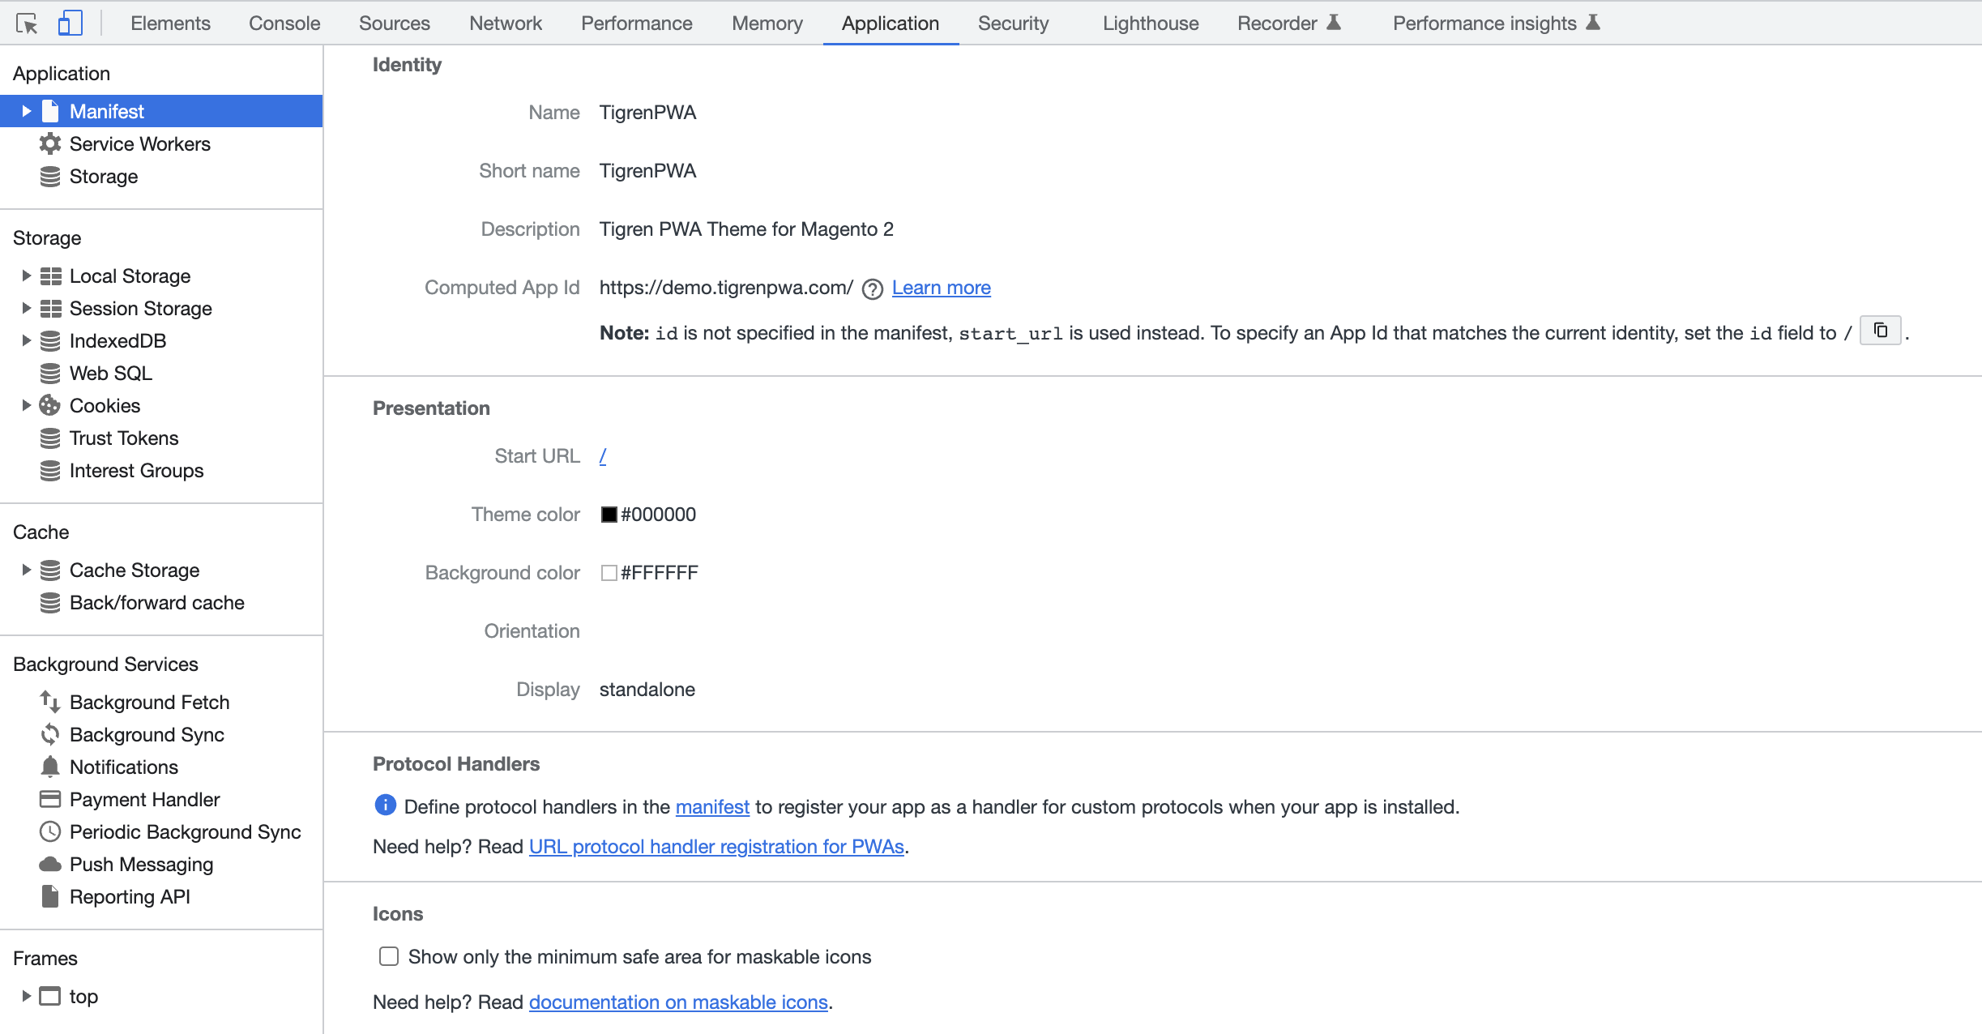Click the Service Workers gear icon
Screen dimensions: 1982x1034
point(50,143)
